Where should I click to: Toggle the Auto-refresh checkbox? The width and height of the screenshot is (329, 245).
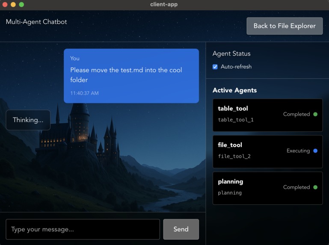215,67
